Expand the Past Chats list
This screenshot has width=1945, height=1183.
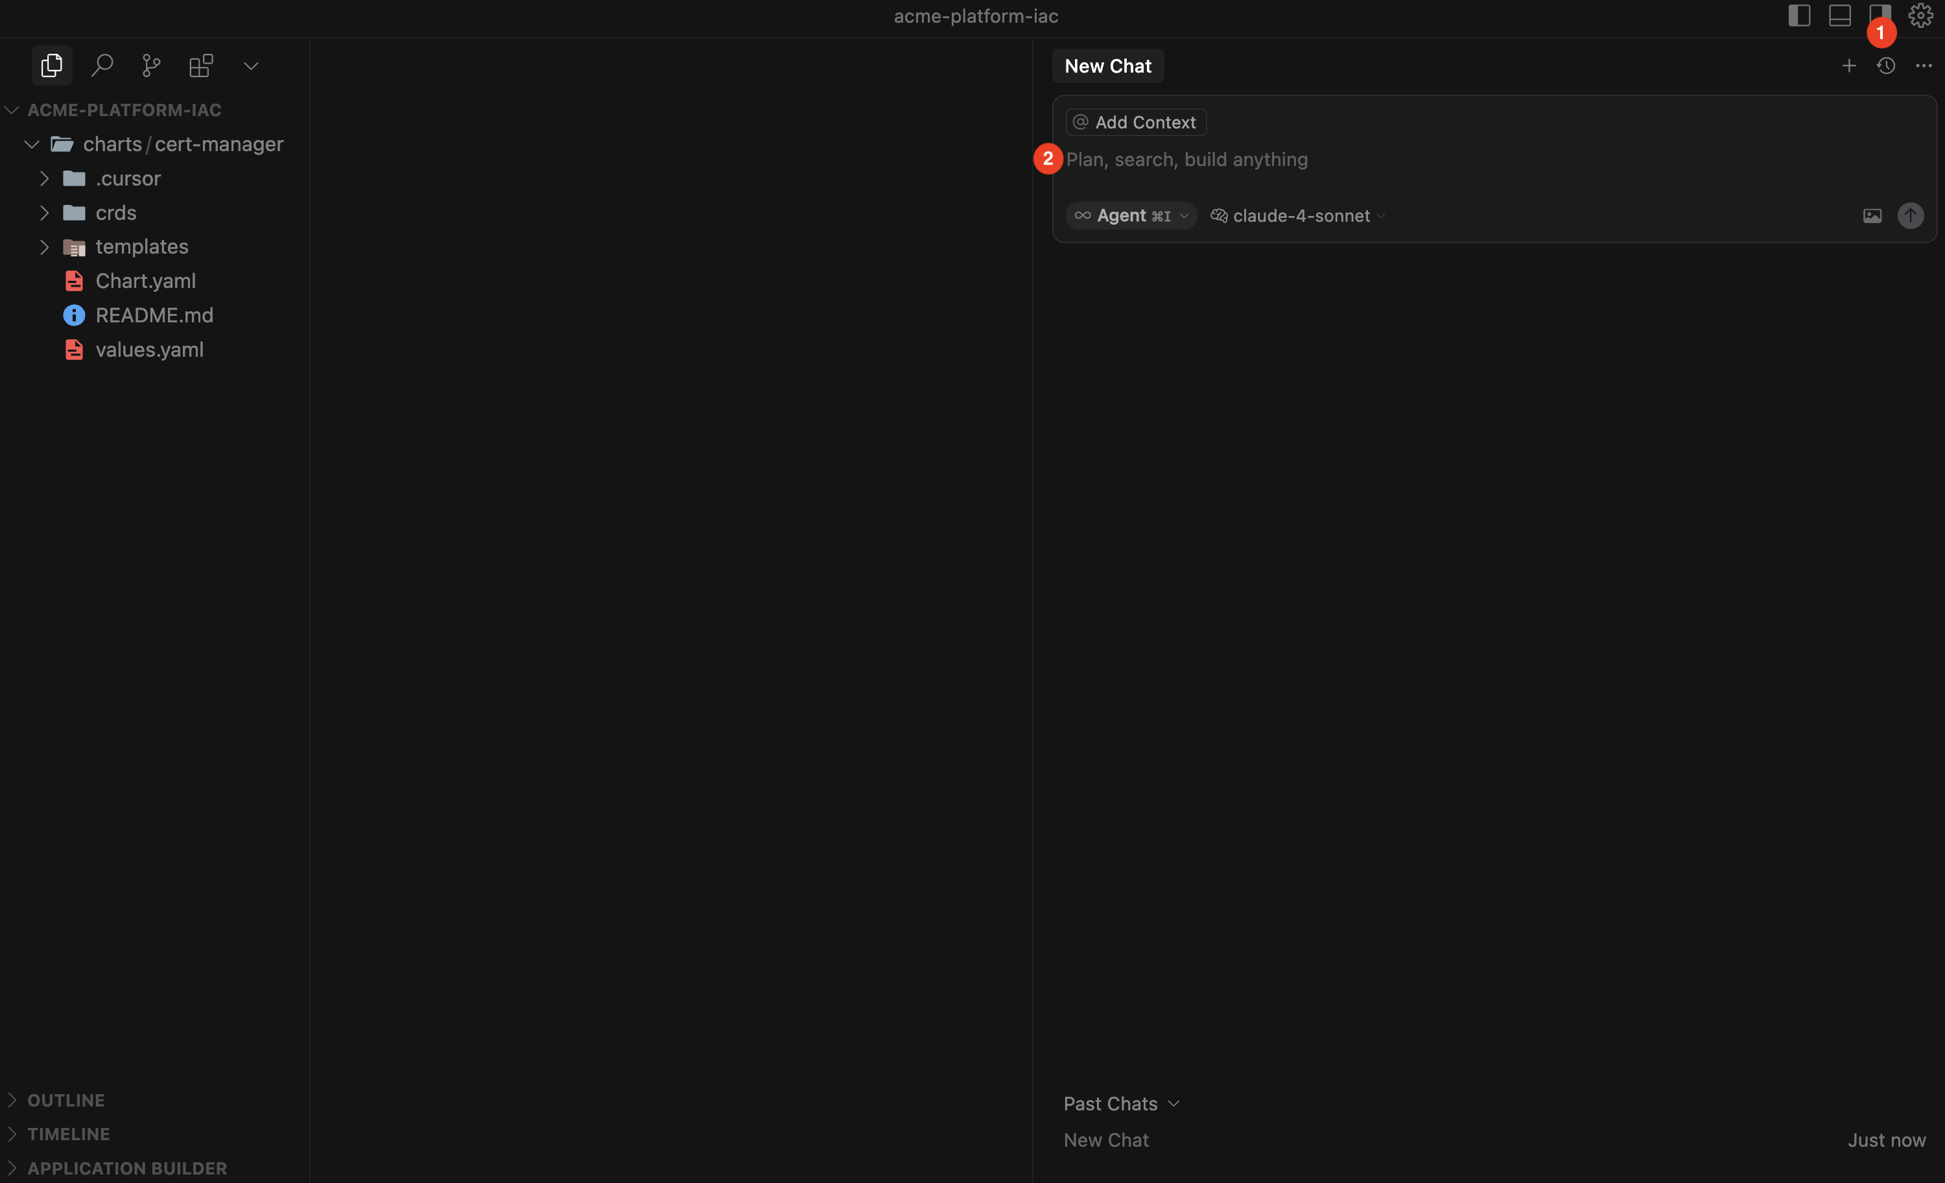[1121, 1103]
